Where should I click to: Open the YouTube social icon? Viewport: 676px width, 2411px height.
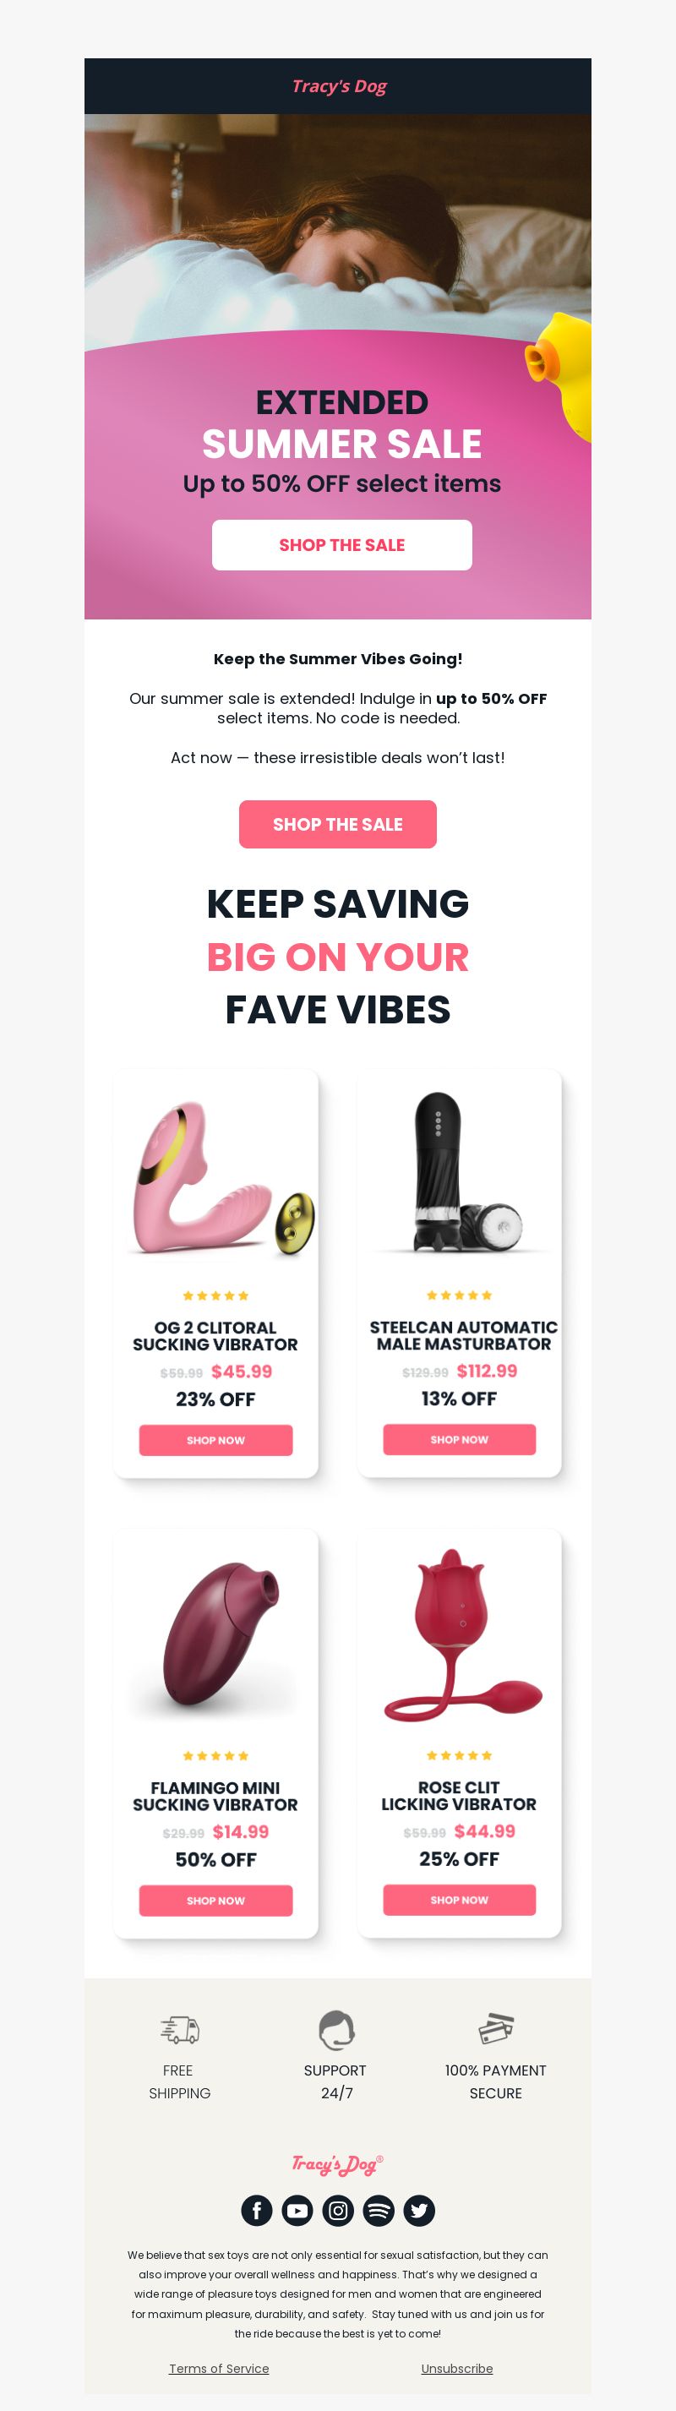coord(297,2211)
